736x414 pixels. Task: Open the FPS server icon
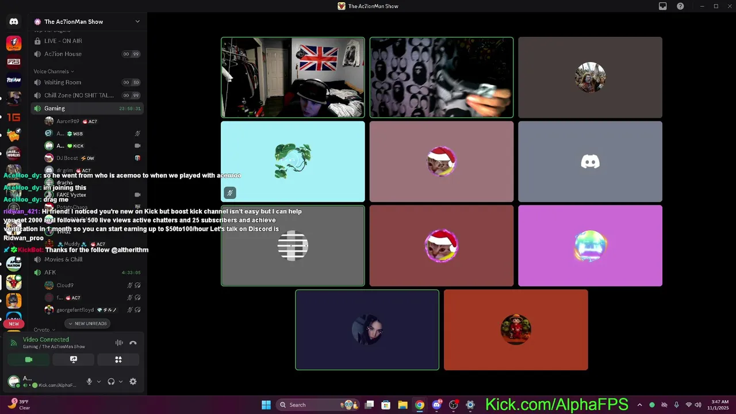click(x=14, y=62)
